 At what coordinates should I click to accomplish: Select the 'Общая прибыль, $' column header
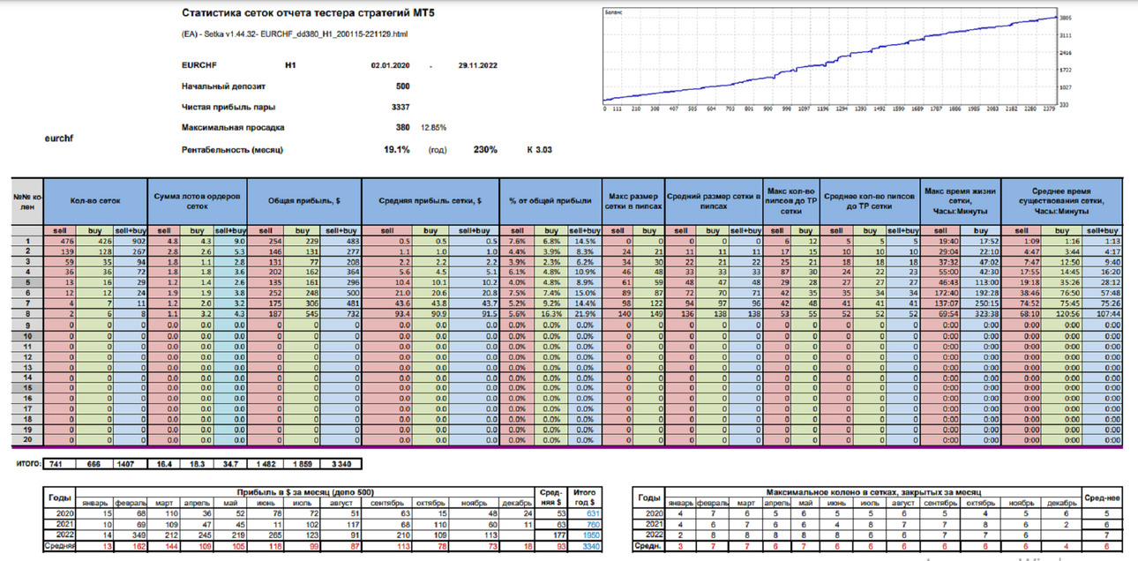click(304, 201)
